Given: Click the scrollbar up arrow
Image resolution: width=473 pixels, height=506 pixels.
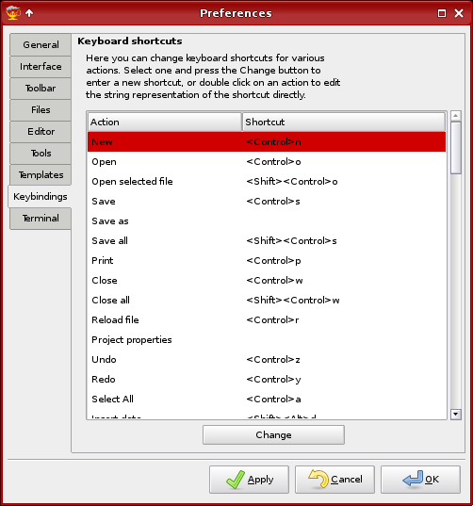Looking at the screenshot, I should coord(456,116).
